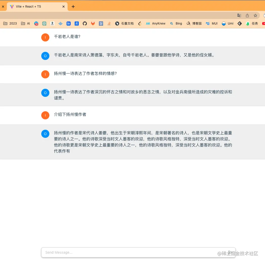Viewport: 265px width, 263px height.
Task: Select the Vite + React + TS tab
Action: click(x=35, y=7)
